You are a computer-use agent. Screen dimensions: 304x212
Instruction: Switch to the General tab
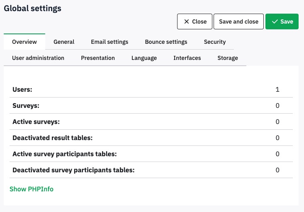point(64,42)
